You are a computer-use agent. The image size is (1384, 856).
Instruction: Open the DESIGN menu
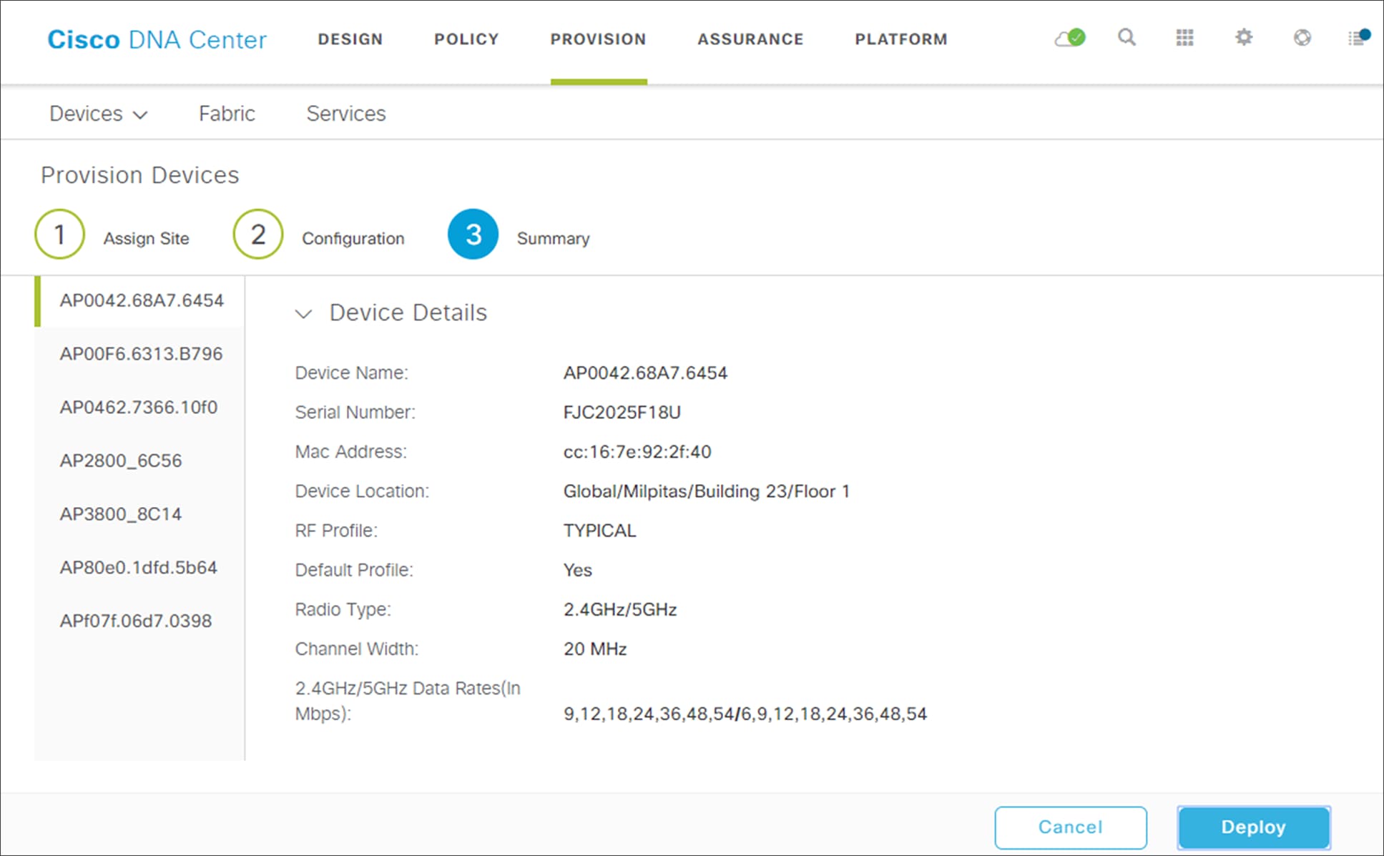tap(350, 39)
